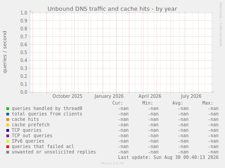
Task: Click the blue swatch for total queries from clients
Action: point(8,114)
